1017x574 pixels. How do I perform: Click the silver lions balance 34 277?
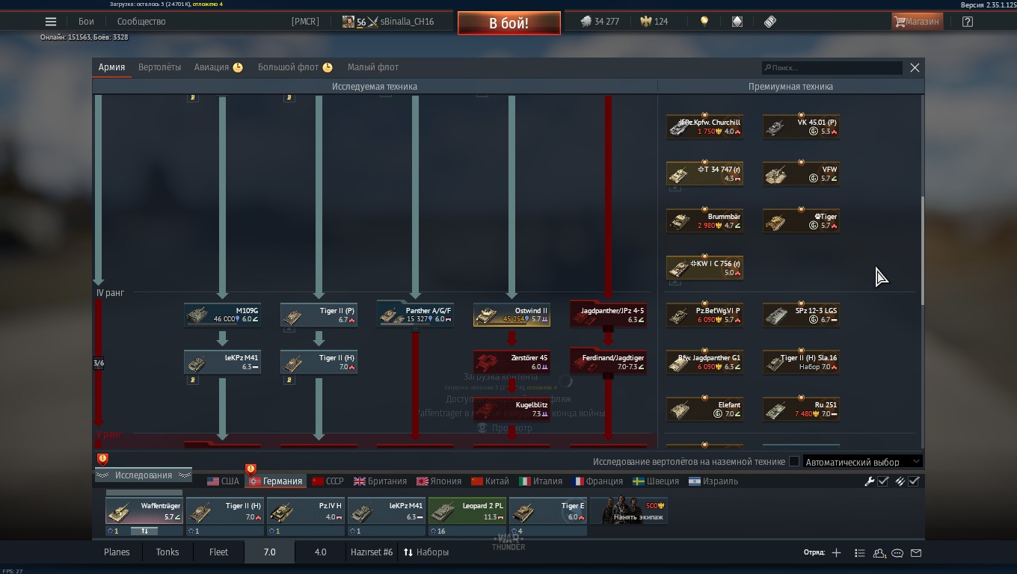pyautogui.click(x=600, y=22)
